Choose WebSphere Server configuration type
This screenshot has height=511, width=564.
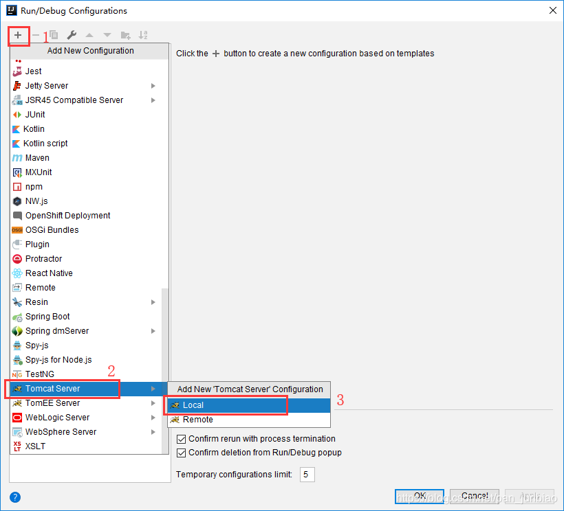85,432
